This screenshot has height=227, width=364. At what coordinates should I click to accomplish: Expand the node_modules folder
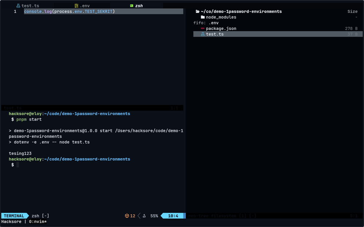point(221,17)
